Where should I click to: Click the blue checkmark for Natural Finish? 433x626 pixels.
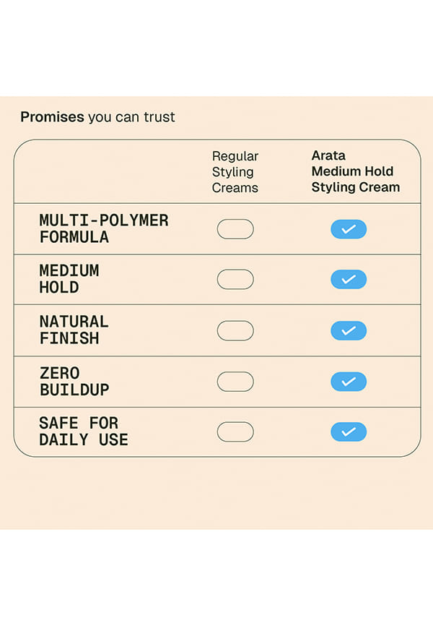pos(349,330)
